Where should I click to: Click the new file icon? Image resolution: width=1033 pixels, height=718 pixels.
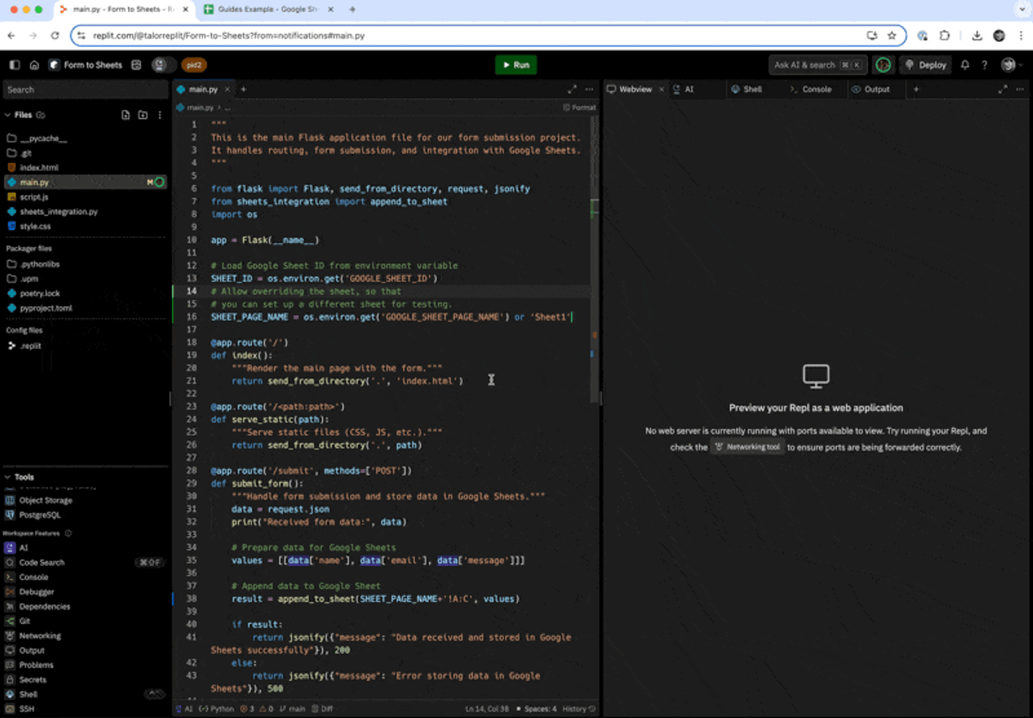(125, 115)
